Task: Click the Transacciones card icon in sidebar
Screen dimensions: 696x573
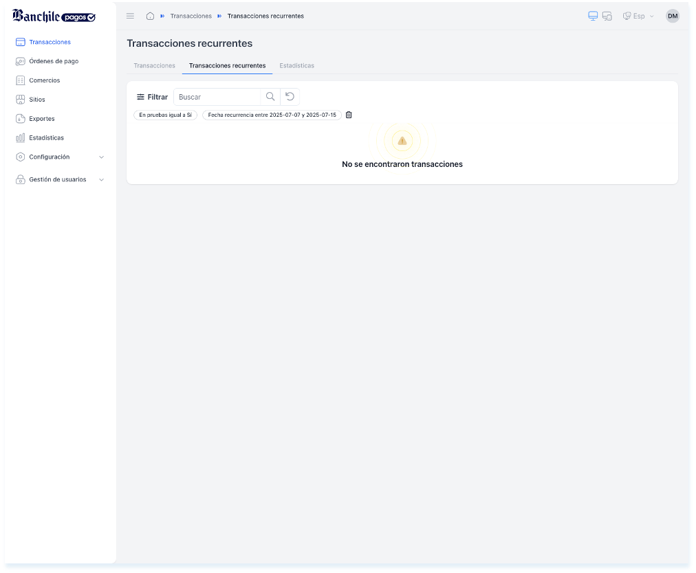Action: 21,42
